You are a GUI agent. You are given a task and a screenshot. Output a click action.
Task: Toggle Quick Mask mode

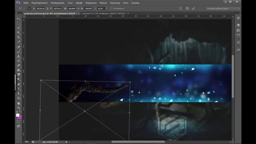tap(19, 121)
